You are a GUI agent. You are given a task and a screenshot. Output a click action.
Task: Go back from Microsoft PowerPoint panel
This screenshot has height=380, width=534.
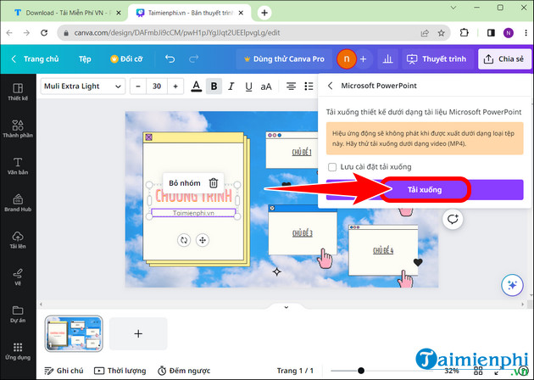click(330, 86)
